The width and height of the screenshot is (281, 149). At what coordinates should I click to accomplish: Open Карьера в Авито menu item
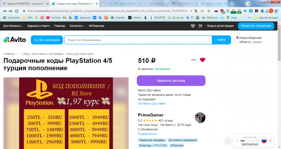tap(38, 26)
